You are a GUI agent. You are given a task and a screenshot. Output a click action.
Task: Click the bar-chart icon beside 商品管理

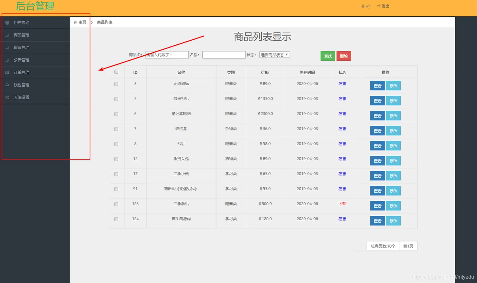point(7,35)
